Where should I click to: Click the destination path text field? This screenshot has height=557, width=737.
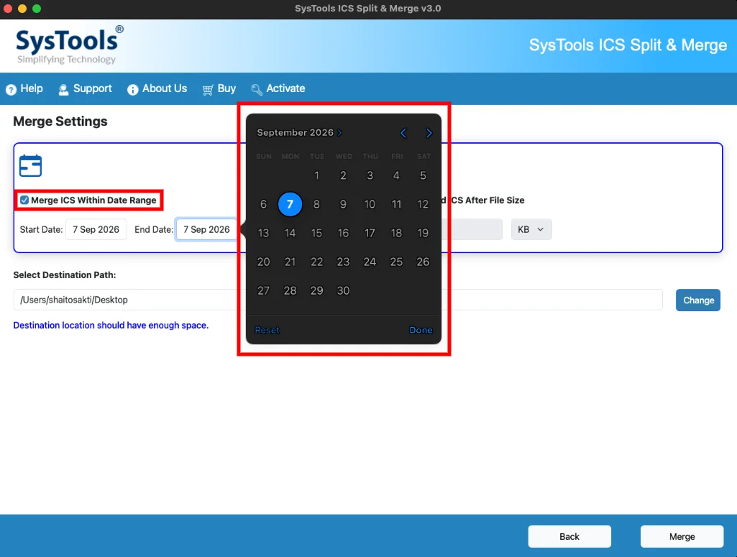338,300
